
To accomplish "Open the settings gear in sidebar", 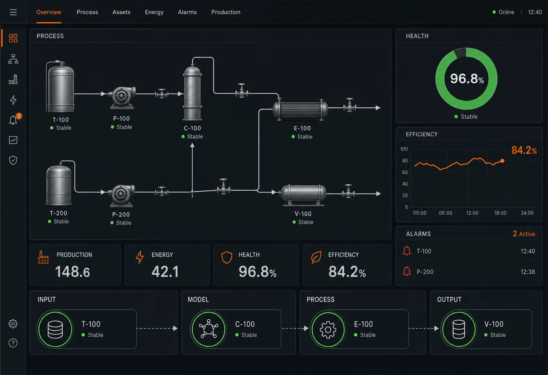I will (13, 324).
